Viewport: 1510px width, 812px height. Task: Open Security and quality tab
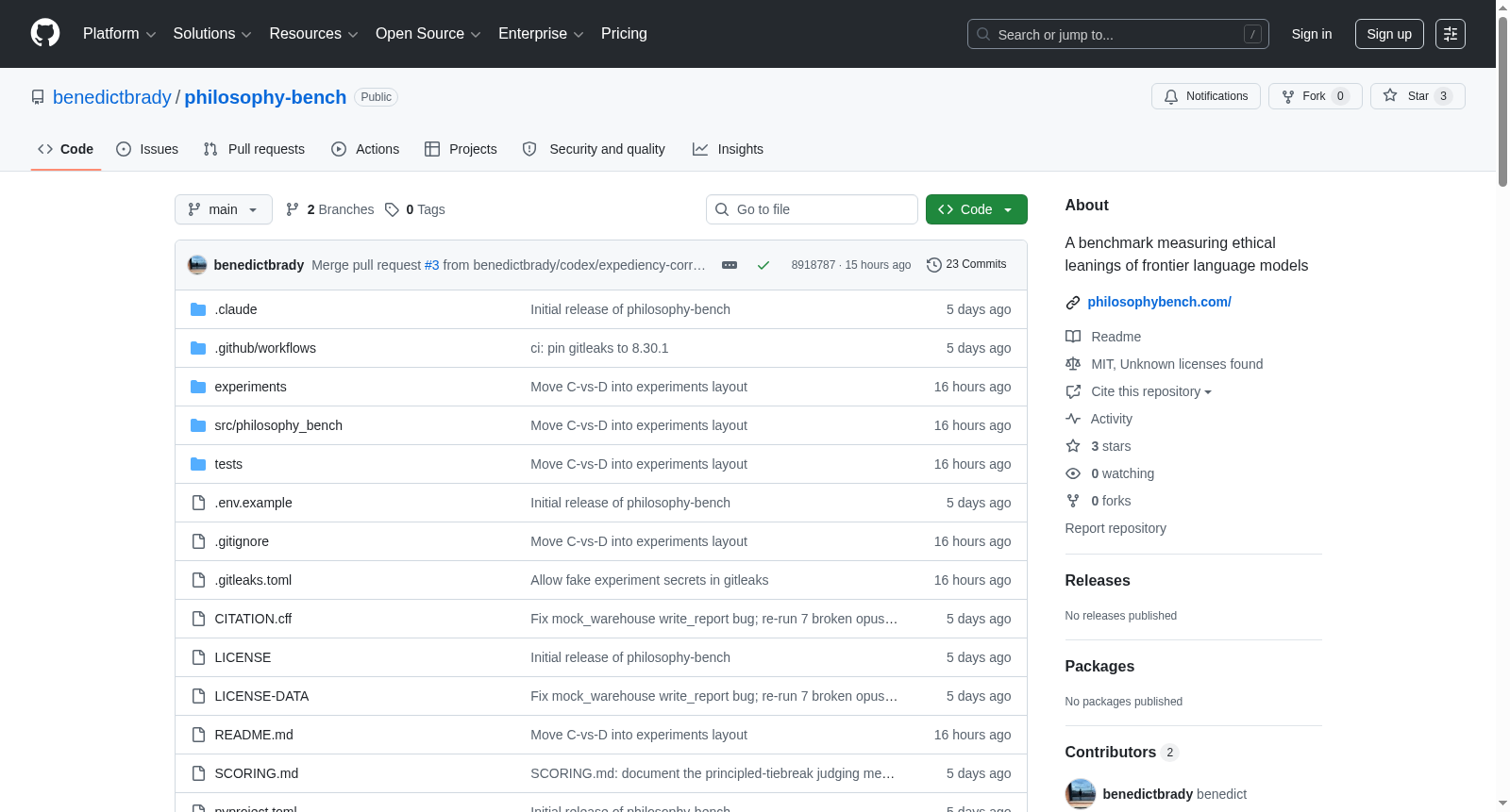594,149
